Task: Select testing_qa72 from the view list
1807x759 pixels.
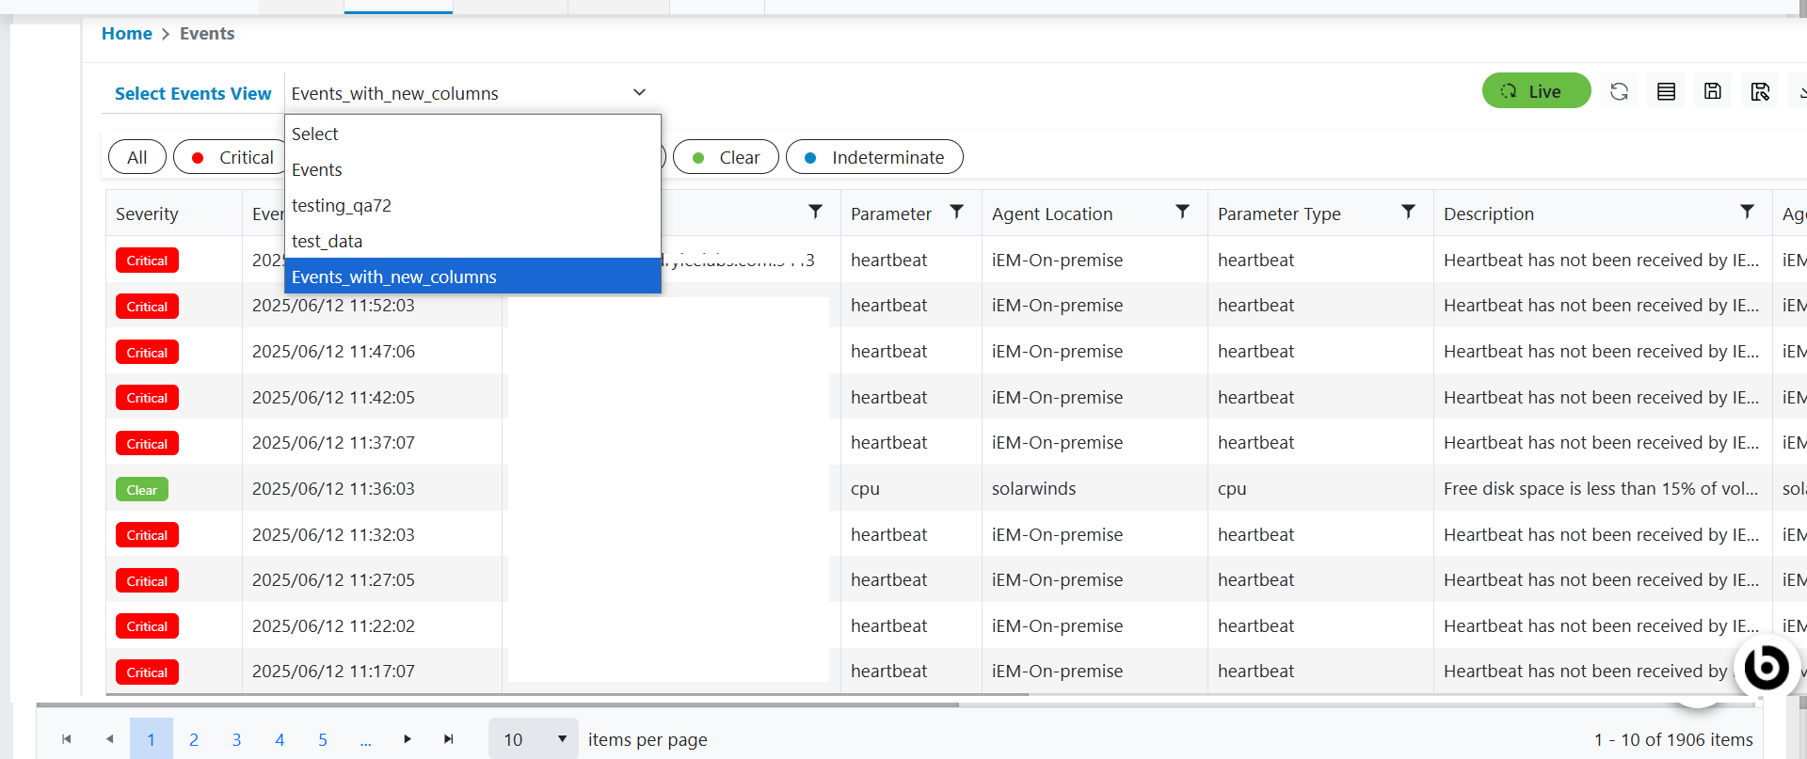Action: (342, 205)
